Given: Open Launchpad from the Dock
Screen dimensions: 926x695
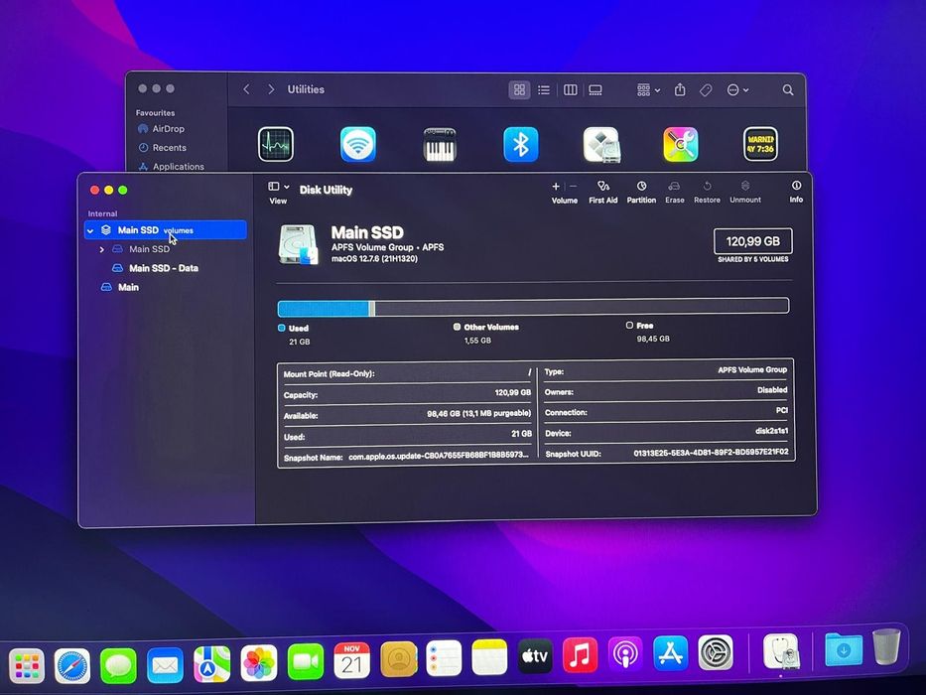Looking at the screenshot, I should tap(27, 666).
